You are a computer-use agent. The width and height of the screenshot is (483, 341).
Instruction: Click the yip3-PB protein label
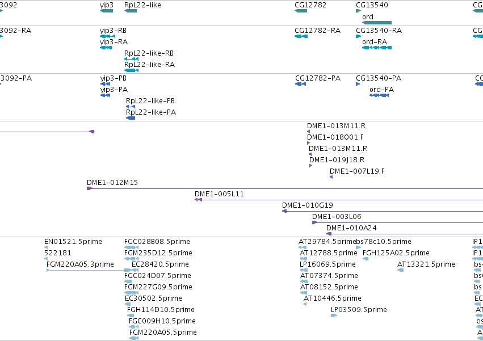pyautogui.click(x=114, y=78)
